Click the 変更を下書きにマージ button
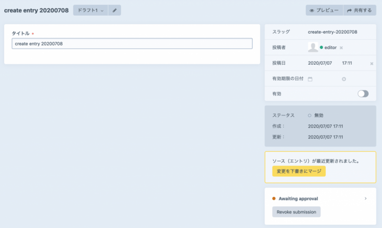 pos(299,171)
